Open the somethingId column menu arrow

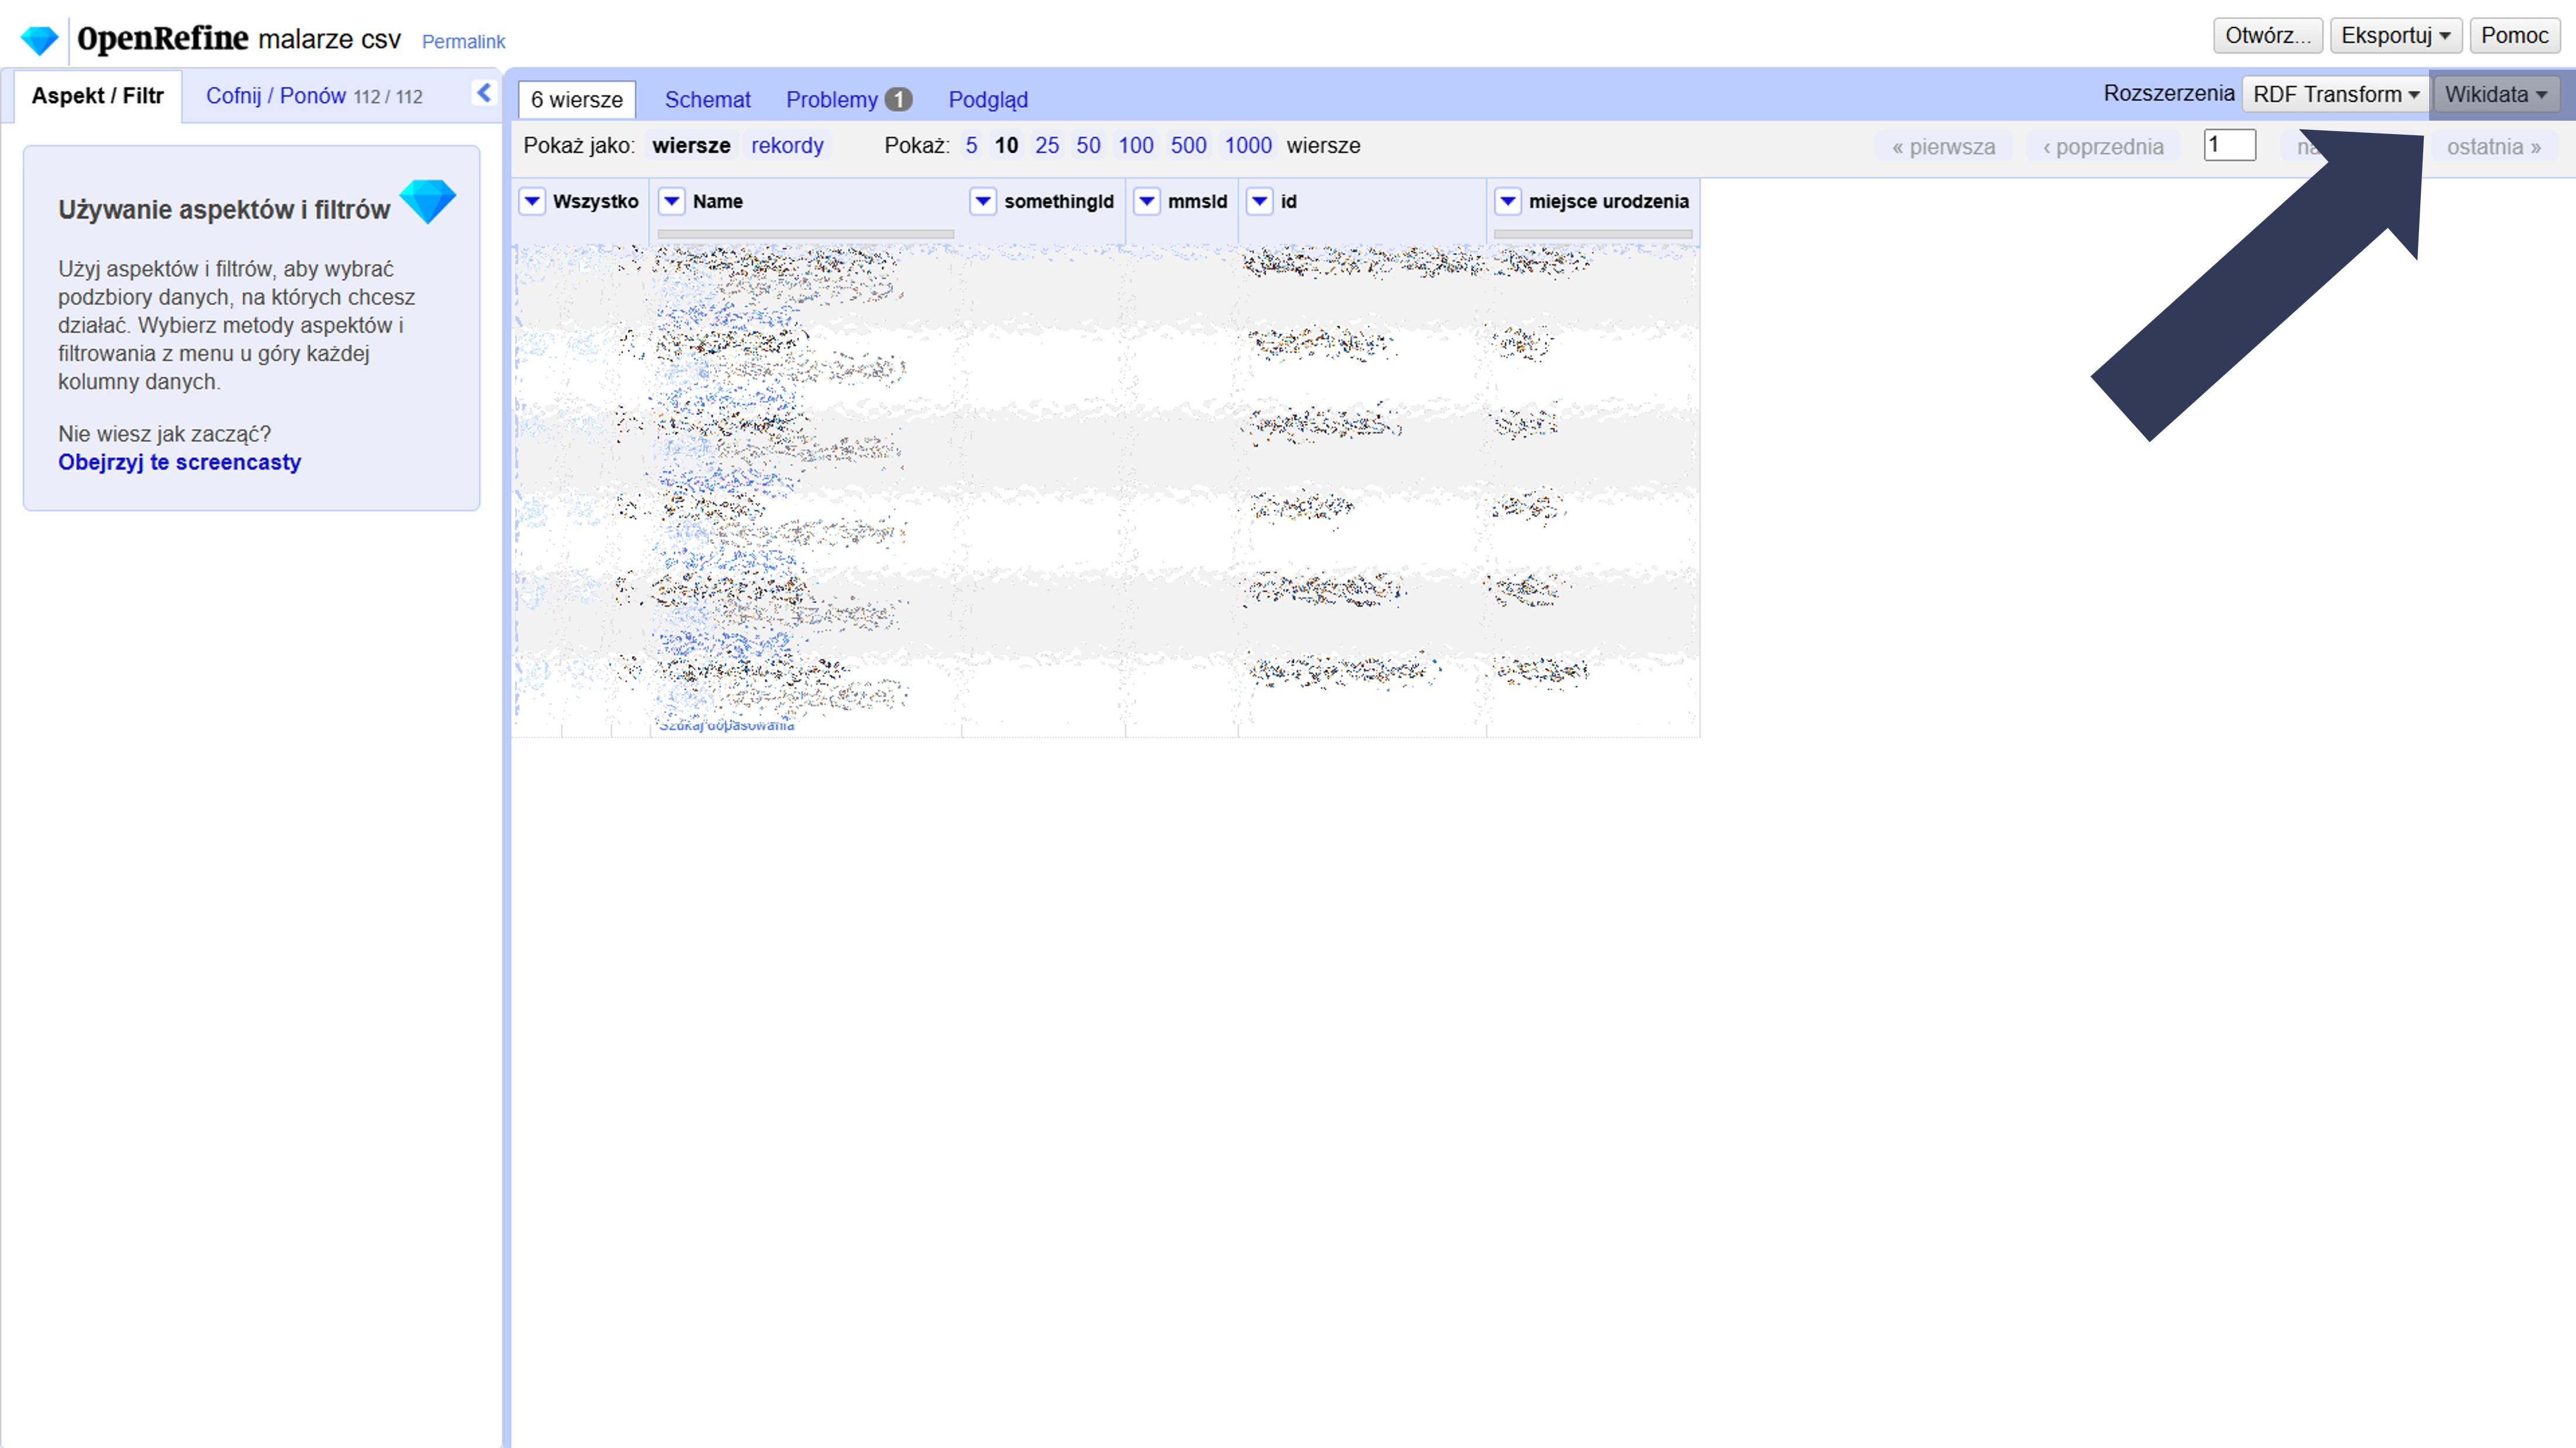[x=983, y=201]
